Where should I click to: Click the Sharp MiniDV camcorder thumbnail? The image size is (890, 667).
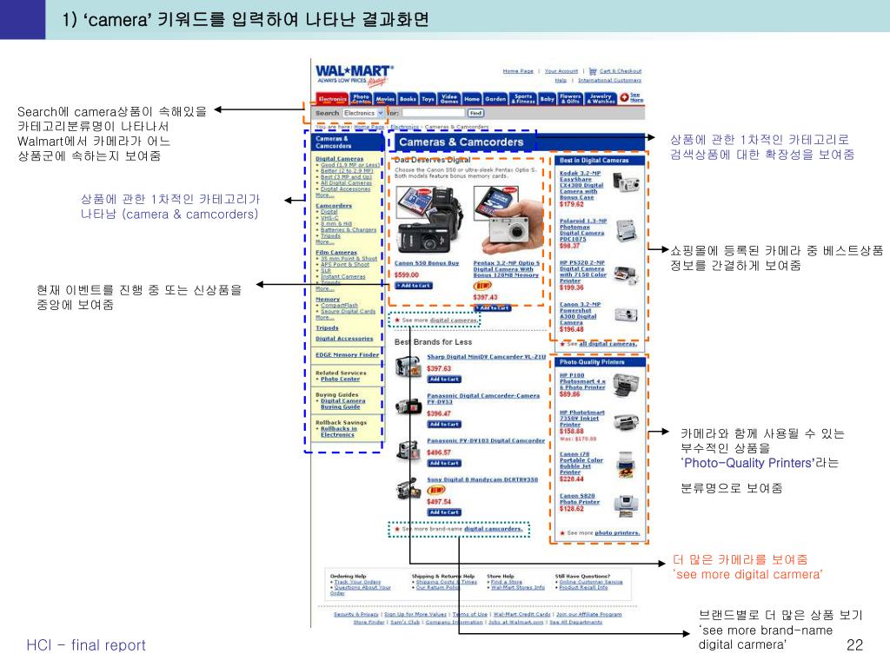coord(408,366)
